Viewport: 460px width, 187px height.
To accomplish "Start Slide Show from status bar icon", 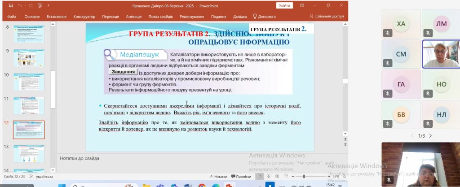I will [x=286, y=177].
